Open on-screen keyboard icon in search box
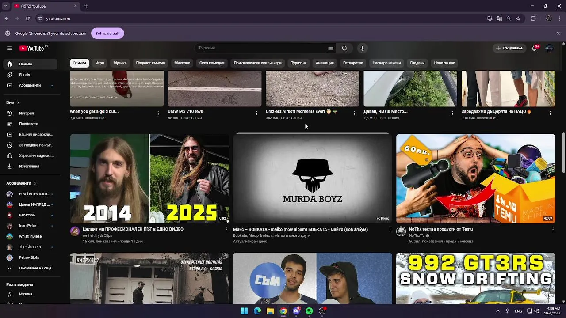The height and width of the screenshot is (318, 566). (331, 48)
